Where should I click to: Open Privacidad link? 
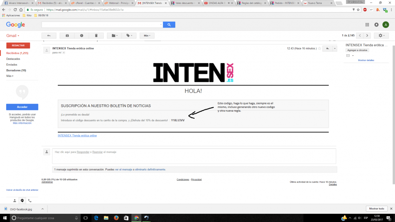pos(196,179)
